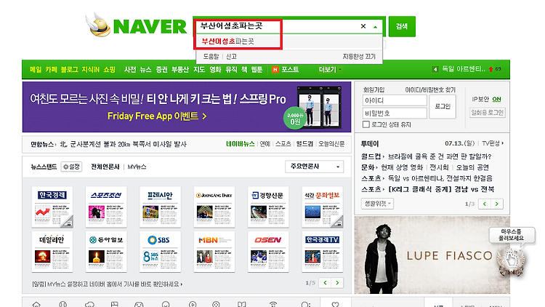Open the 경향신문 newspaper tile

click(x=268, y=207)
